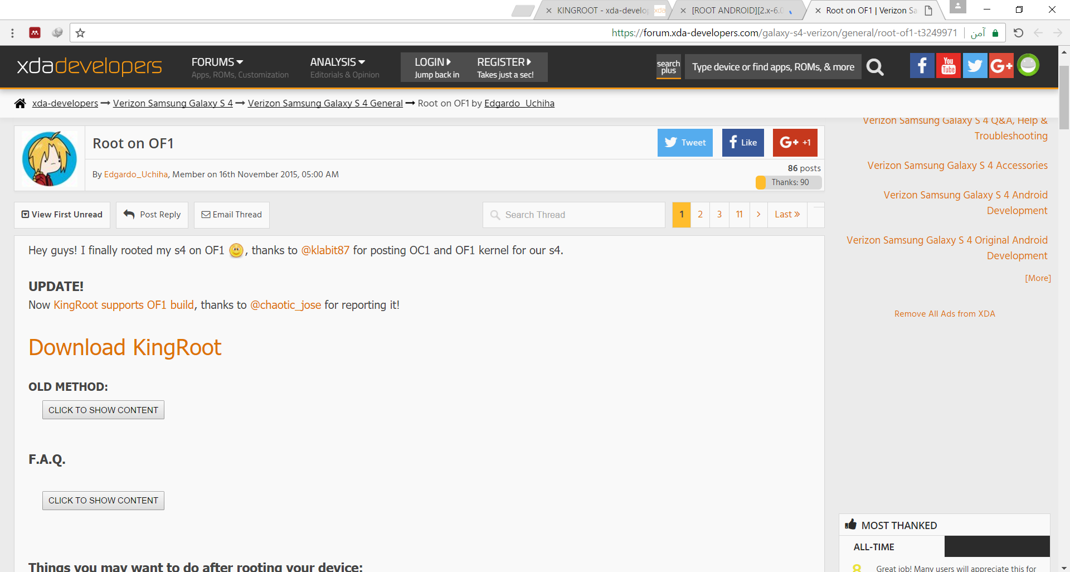The height and width of the screenshot is (572, 1070).
Task: Open @chaotic_jose profile mention
Action: [x=286, y=305]
